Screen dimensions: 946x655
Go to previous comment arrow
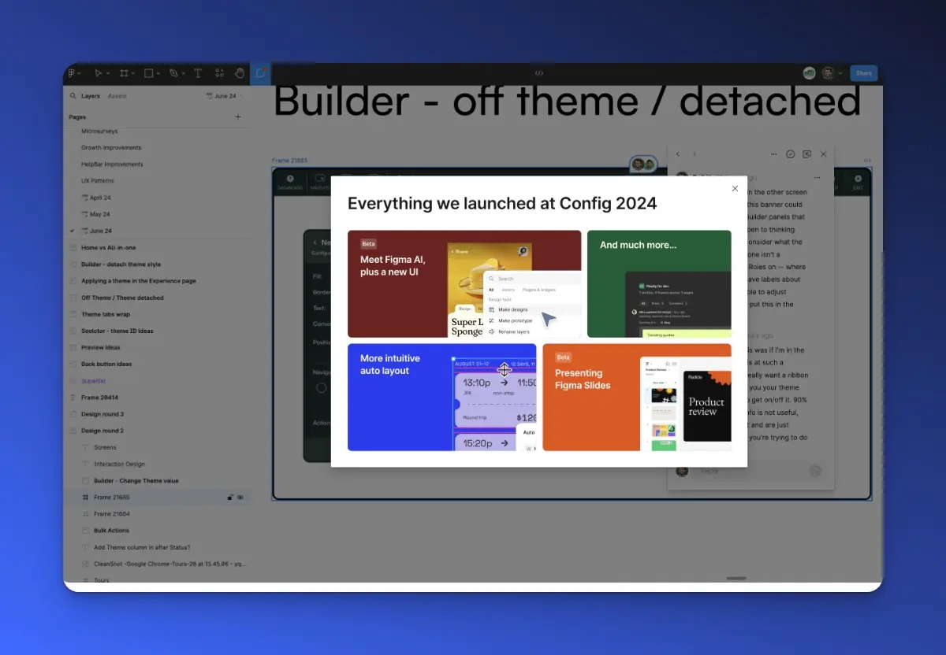678,154
